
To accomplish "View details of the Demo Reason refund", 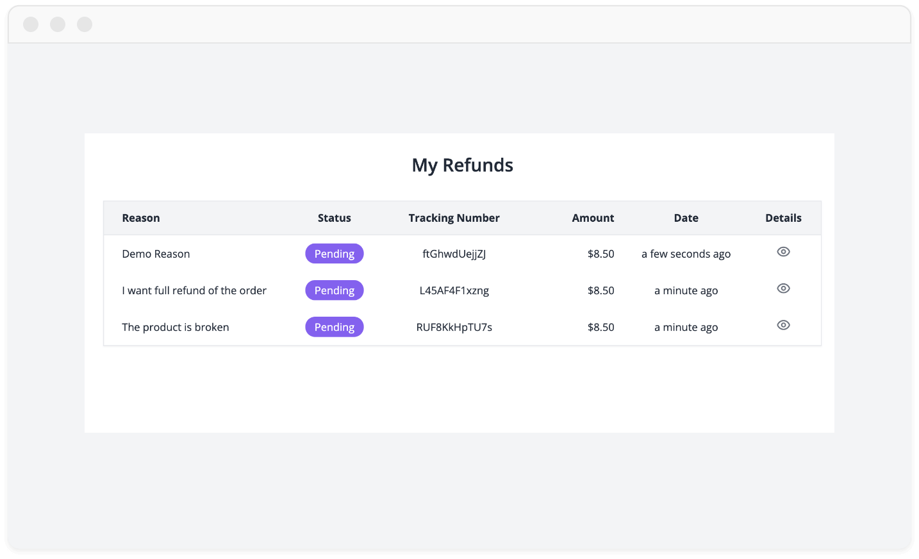I will click(x=783, y=252).
